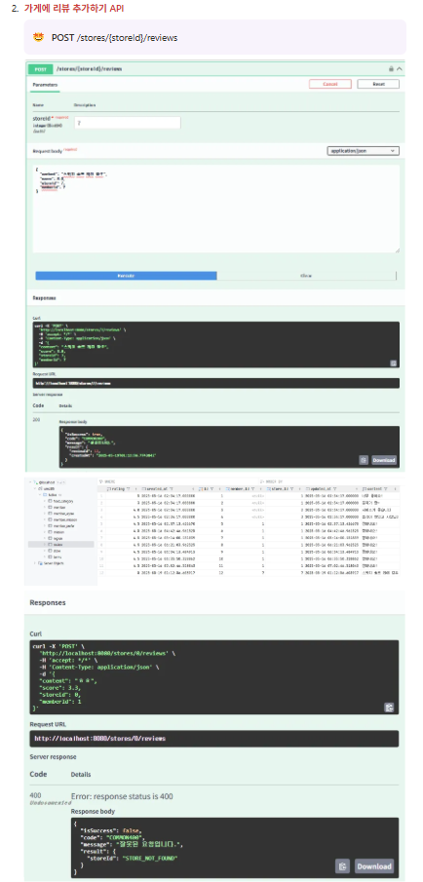Screen dimensions: 423x882
Task: Click the Reset button in Parameters section
Action: [x=378, y=84]
